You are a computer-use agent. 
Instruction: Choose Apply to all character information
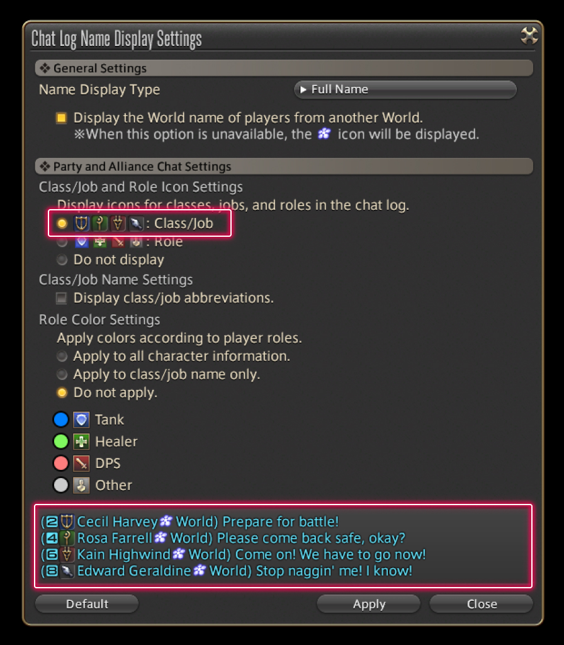[62, 357]
